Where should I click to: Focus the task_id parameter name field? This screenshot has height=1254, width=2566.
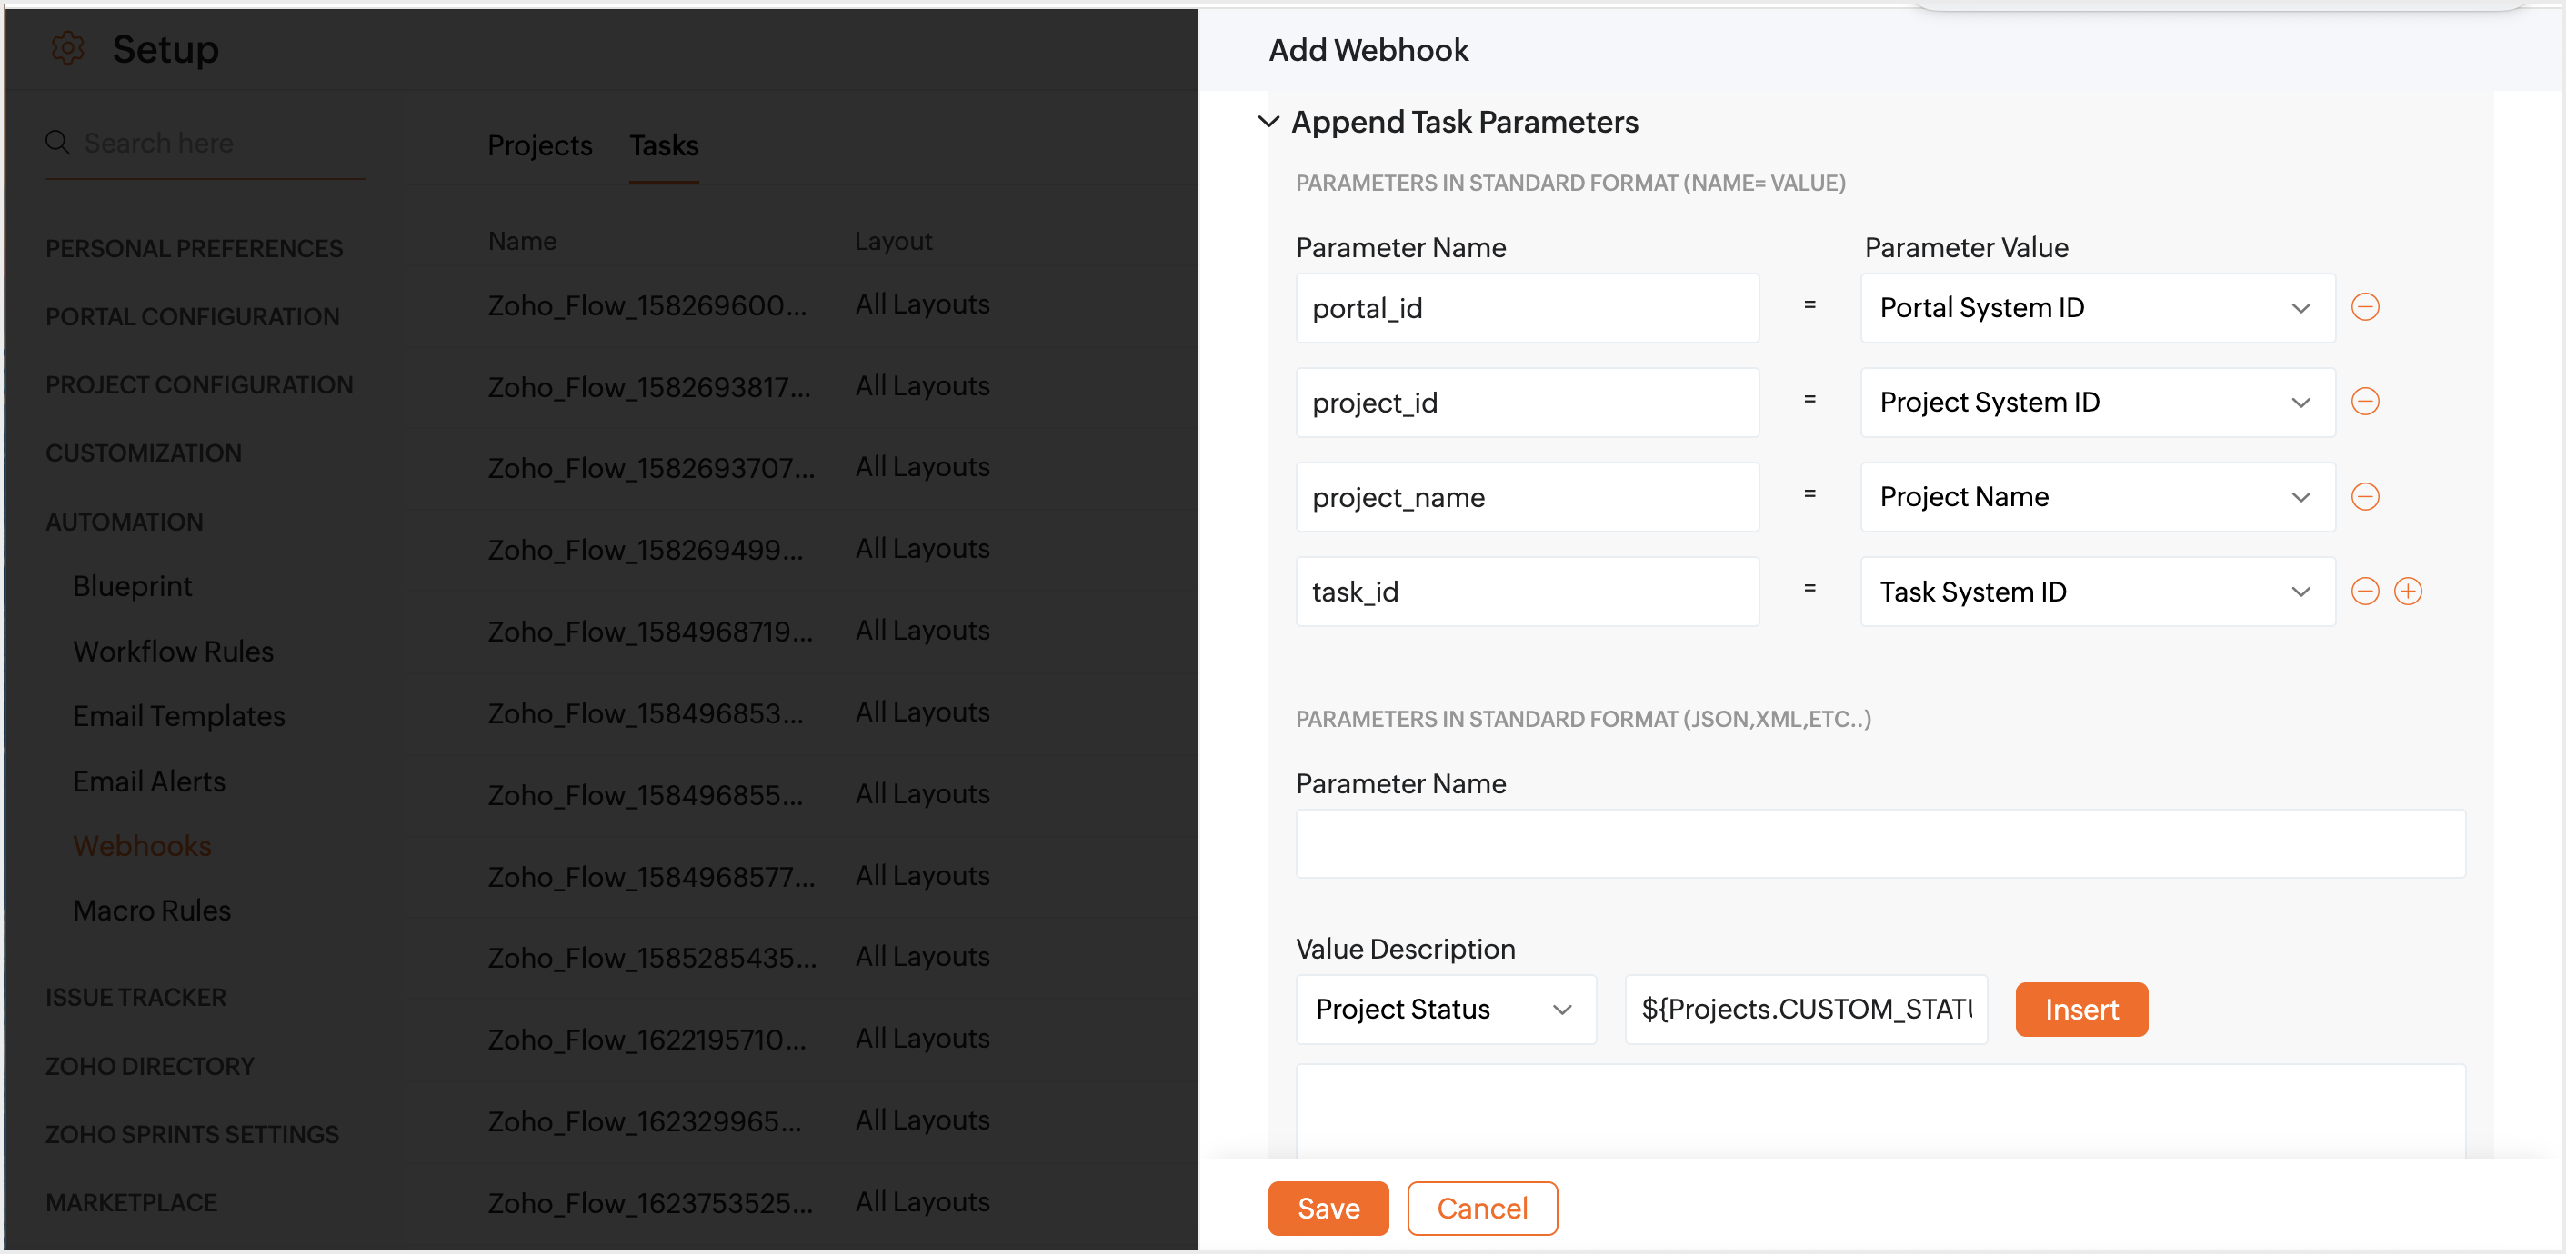tap(1526, 592)
